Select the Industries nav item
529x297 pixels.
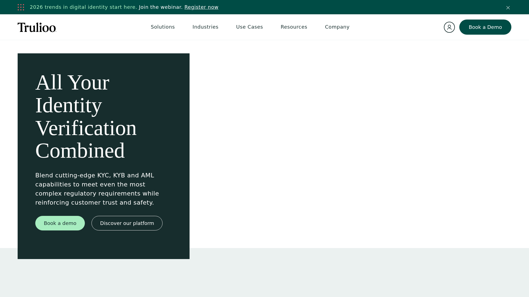(x=205, y=27)
